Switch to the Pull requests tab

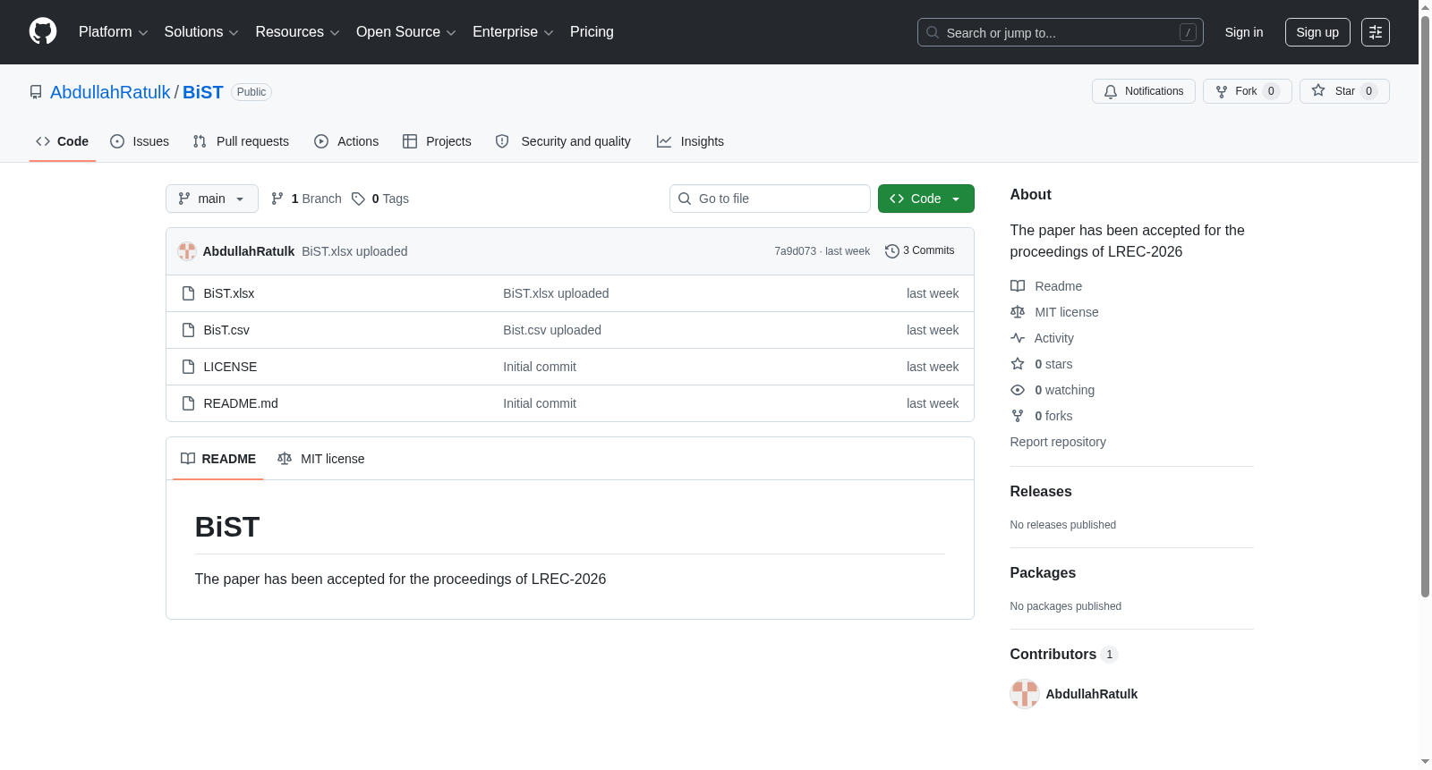[x=241, y=141]
